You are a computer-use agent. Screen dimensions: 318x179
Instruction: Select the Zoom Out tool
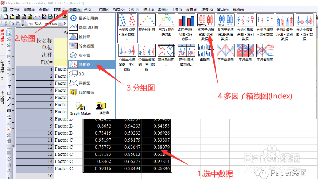(x=9, y=45)
